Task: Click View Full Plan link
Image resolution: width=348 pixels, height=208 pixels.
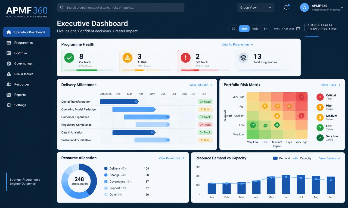Action: point(201,85)
